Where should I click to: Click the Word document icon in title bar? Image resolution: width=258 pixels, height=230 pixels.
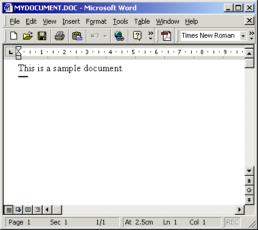click(8, 8)
